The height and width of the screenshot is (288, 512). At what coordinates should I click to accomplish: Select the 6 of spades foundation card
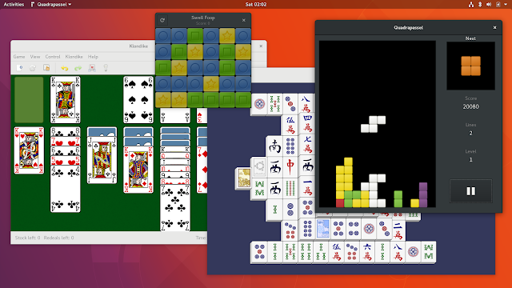pyautogui.click(x=138, y=99)
